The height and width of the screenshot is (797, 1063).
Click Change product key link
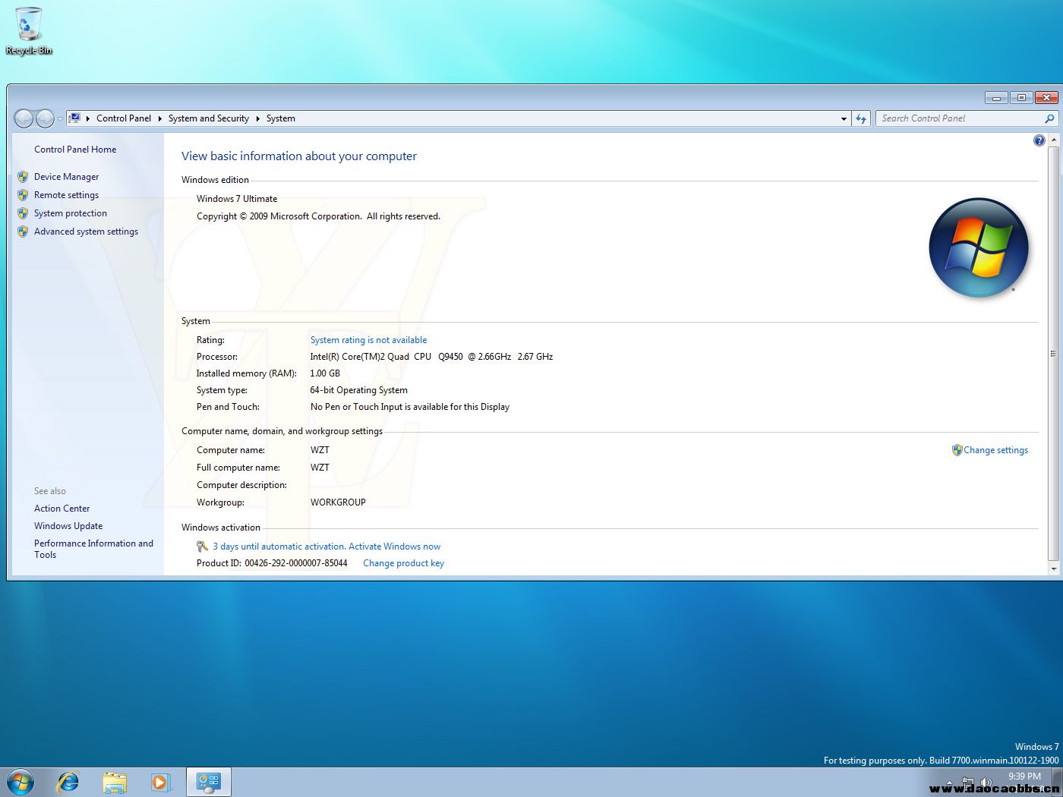coord(403,563)
